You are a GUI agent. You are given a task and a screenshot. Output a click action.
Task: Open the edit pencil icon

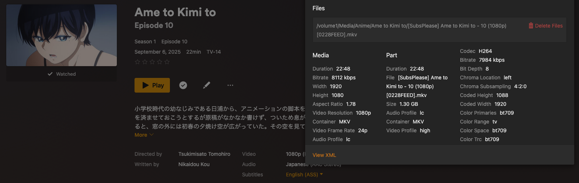(x=207, y=85)
